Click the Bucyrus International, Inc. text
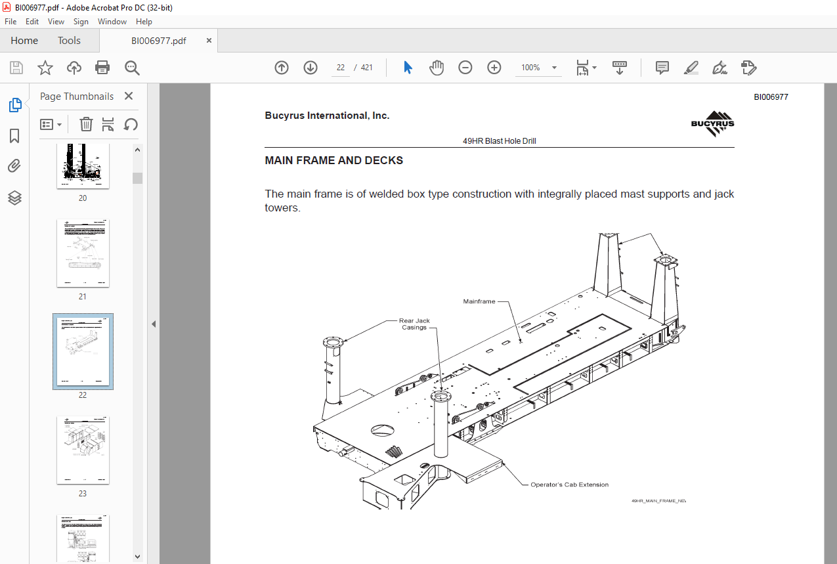 tap(327, 116)
